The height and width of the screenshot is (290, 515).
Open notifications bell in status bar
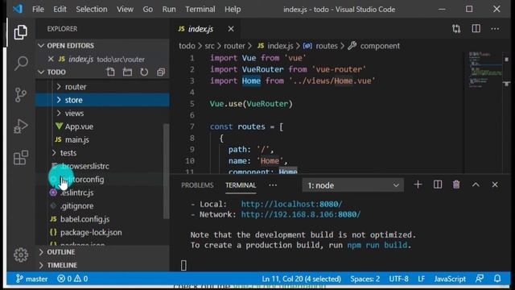tap(497, 279)
